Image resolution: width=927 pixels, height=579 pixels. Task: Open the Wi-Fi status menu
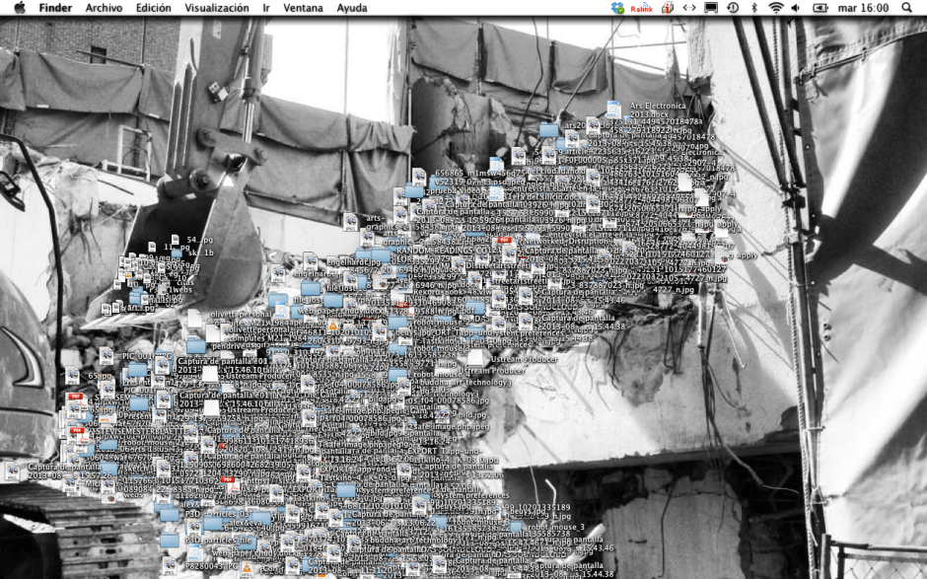tap(776, 8)
